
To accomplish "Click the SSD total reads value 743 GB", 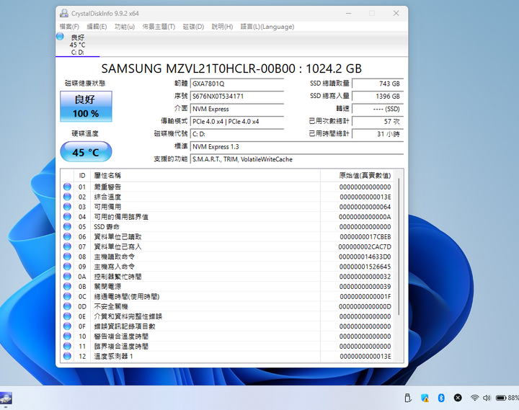I will pos(378,84).
